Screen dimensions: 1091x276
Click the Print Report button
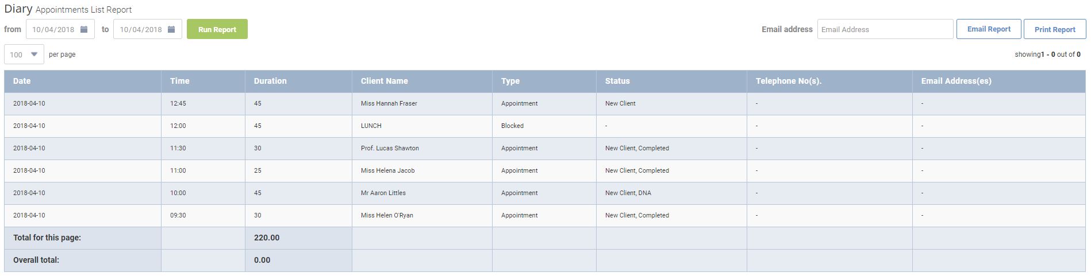tap(1055, 29)
